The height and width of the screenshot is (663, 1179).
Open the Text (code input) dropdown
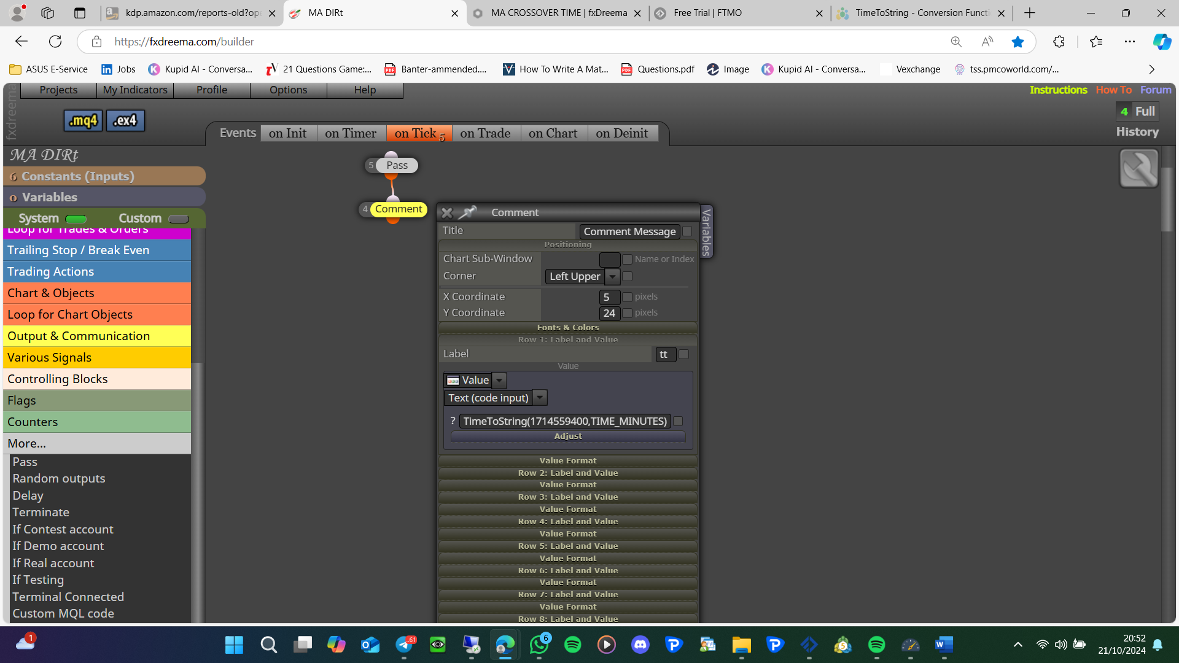coord(495,398)
